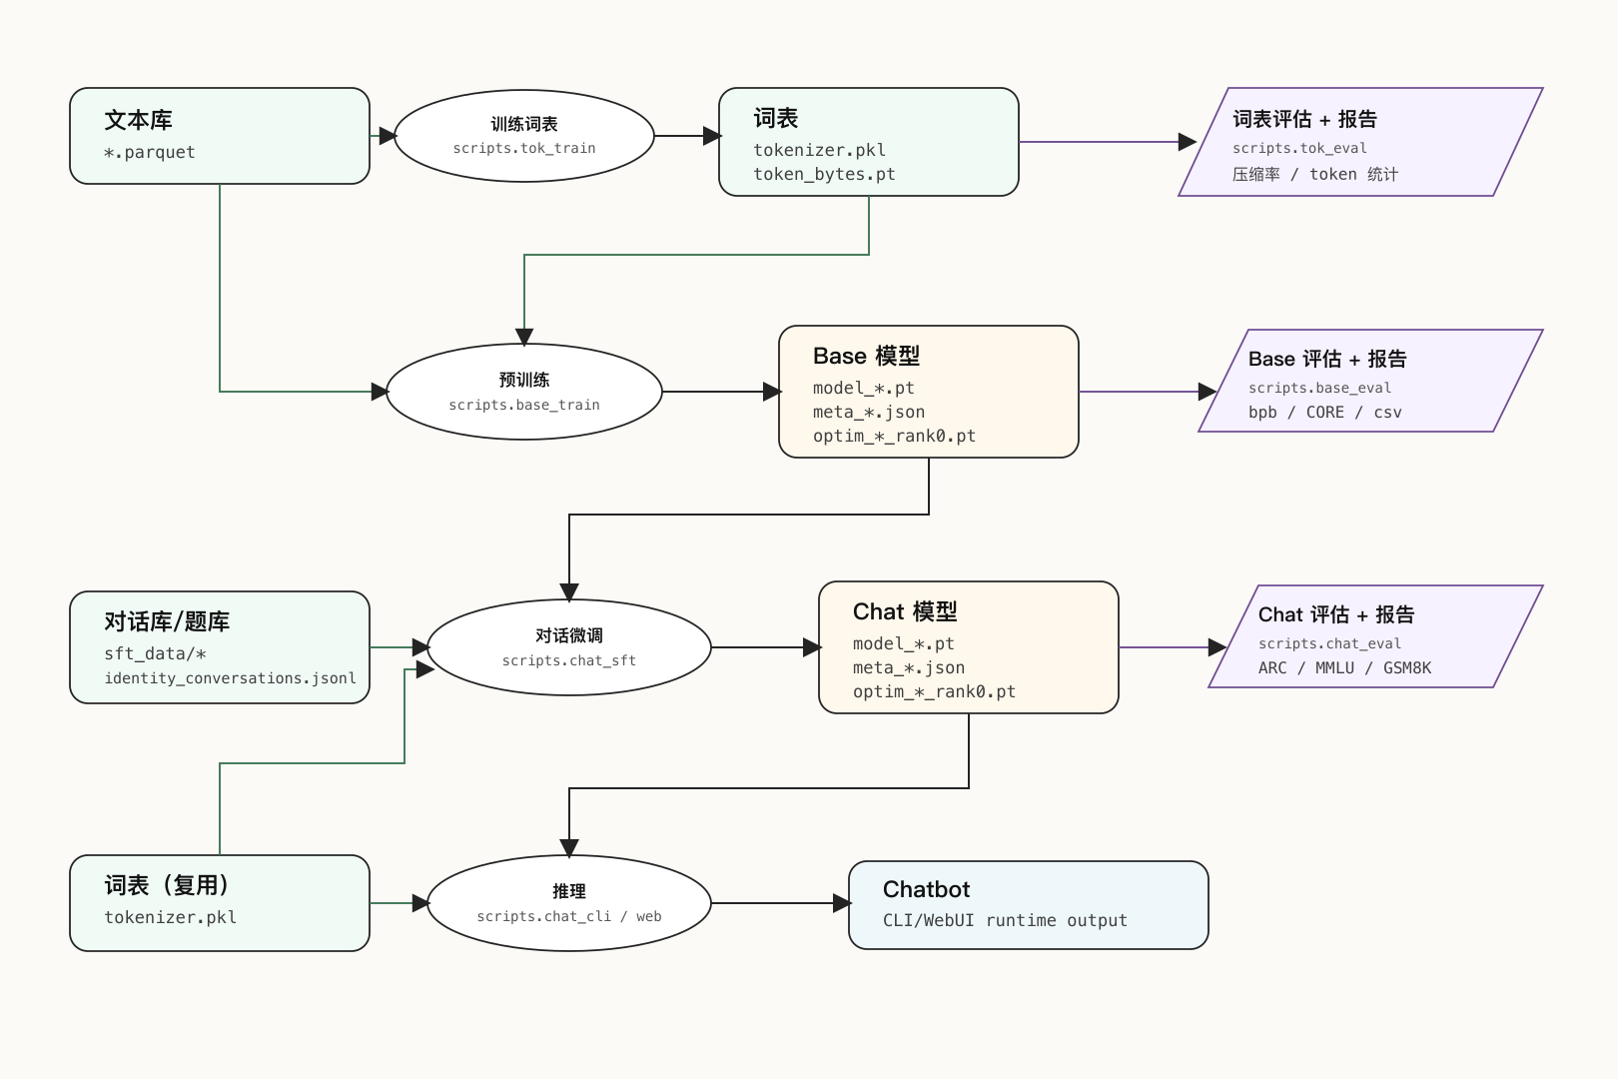The width and height of the screenshot is (1618, 1079).
Task: Select the 词表 tokenizer.pkl node
Action: (869, 142)
